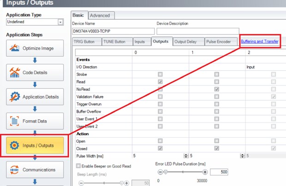Check the Strobe event for output 0
The height and width of the screenshot is (186, 286).
(x=160, y=74)
